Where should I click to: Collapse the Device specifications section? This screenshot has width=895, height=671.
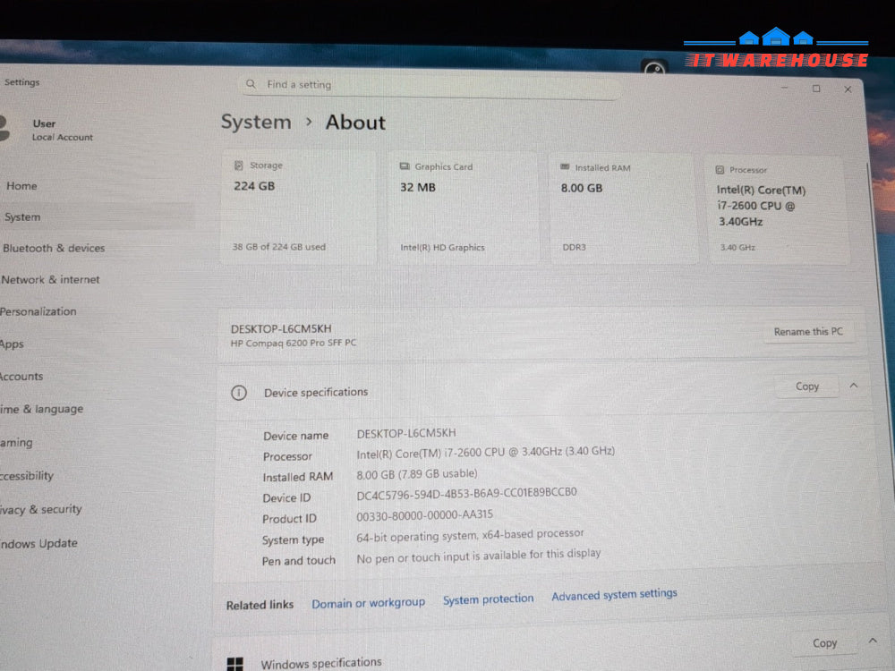[854, 386]
